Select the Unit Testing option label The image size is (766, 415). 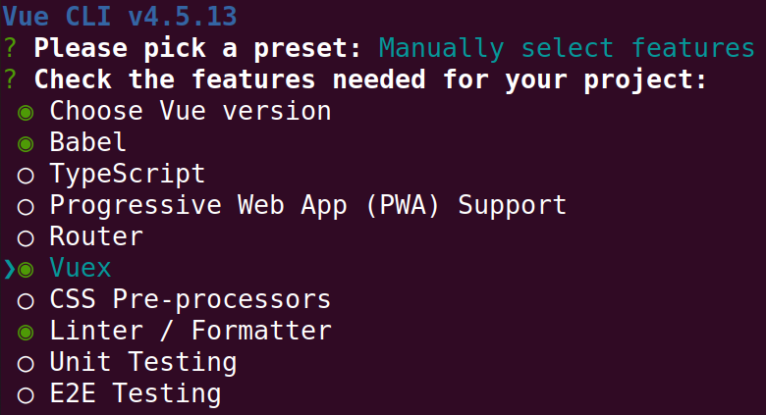pos(143,362)
